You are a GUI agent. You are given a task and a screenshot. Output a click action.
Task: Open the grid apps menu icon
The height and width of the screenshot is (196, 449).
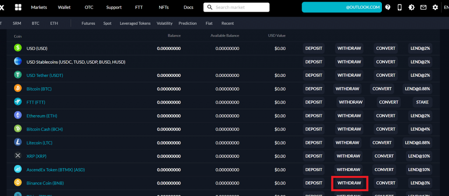(x=18, y=7)
